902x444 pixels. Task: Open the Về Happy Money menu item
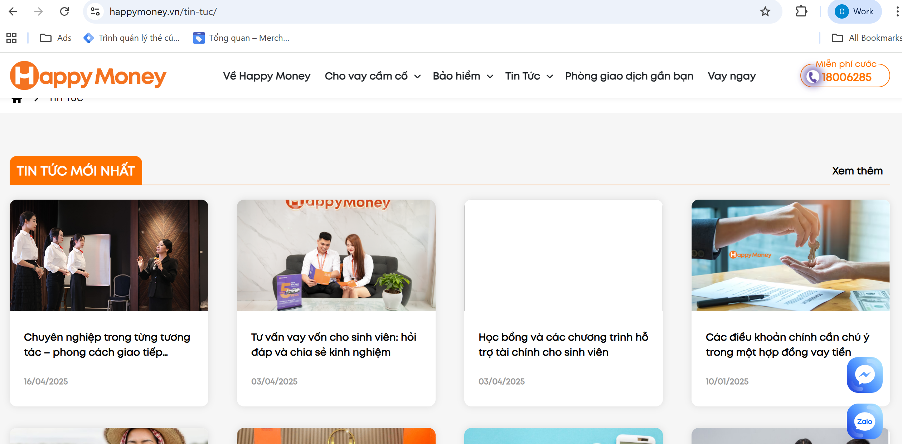[267, 76]
